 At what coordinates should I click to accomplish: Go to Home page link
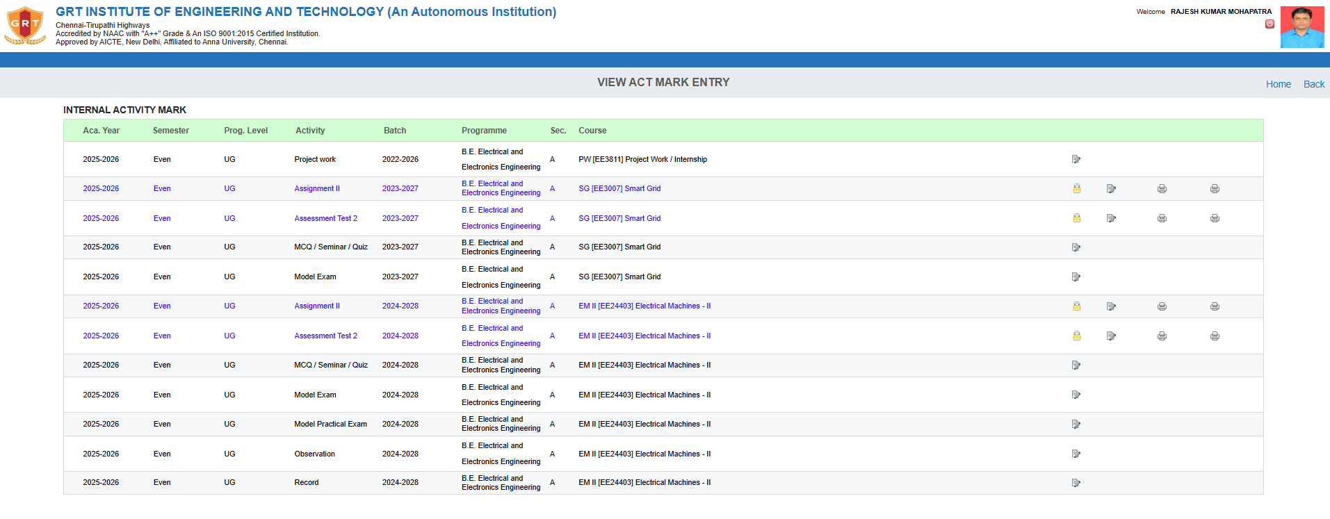point(1278,84)
